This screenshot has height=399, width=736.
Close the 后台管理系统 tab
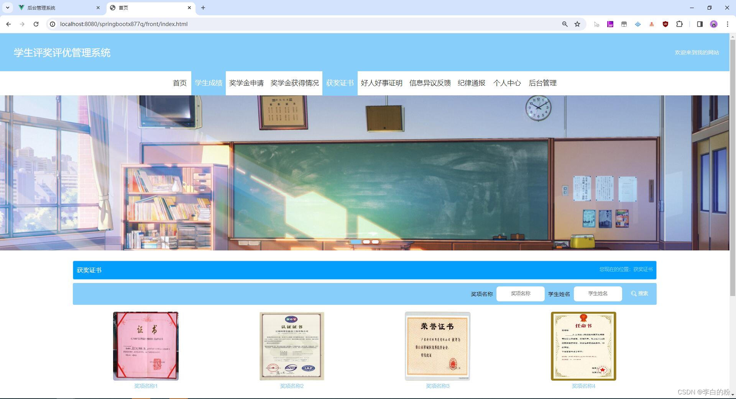pyautogui.click(x=98, y=8)
